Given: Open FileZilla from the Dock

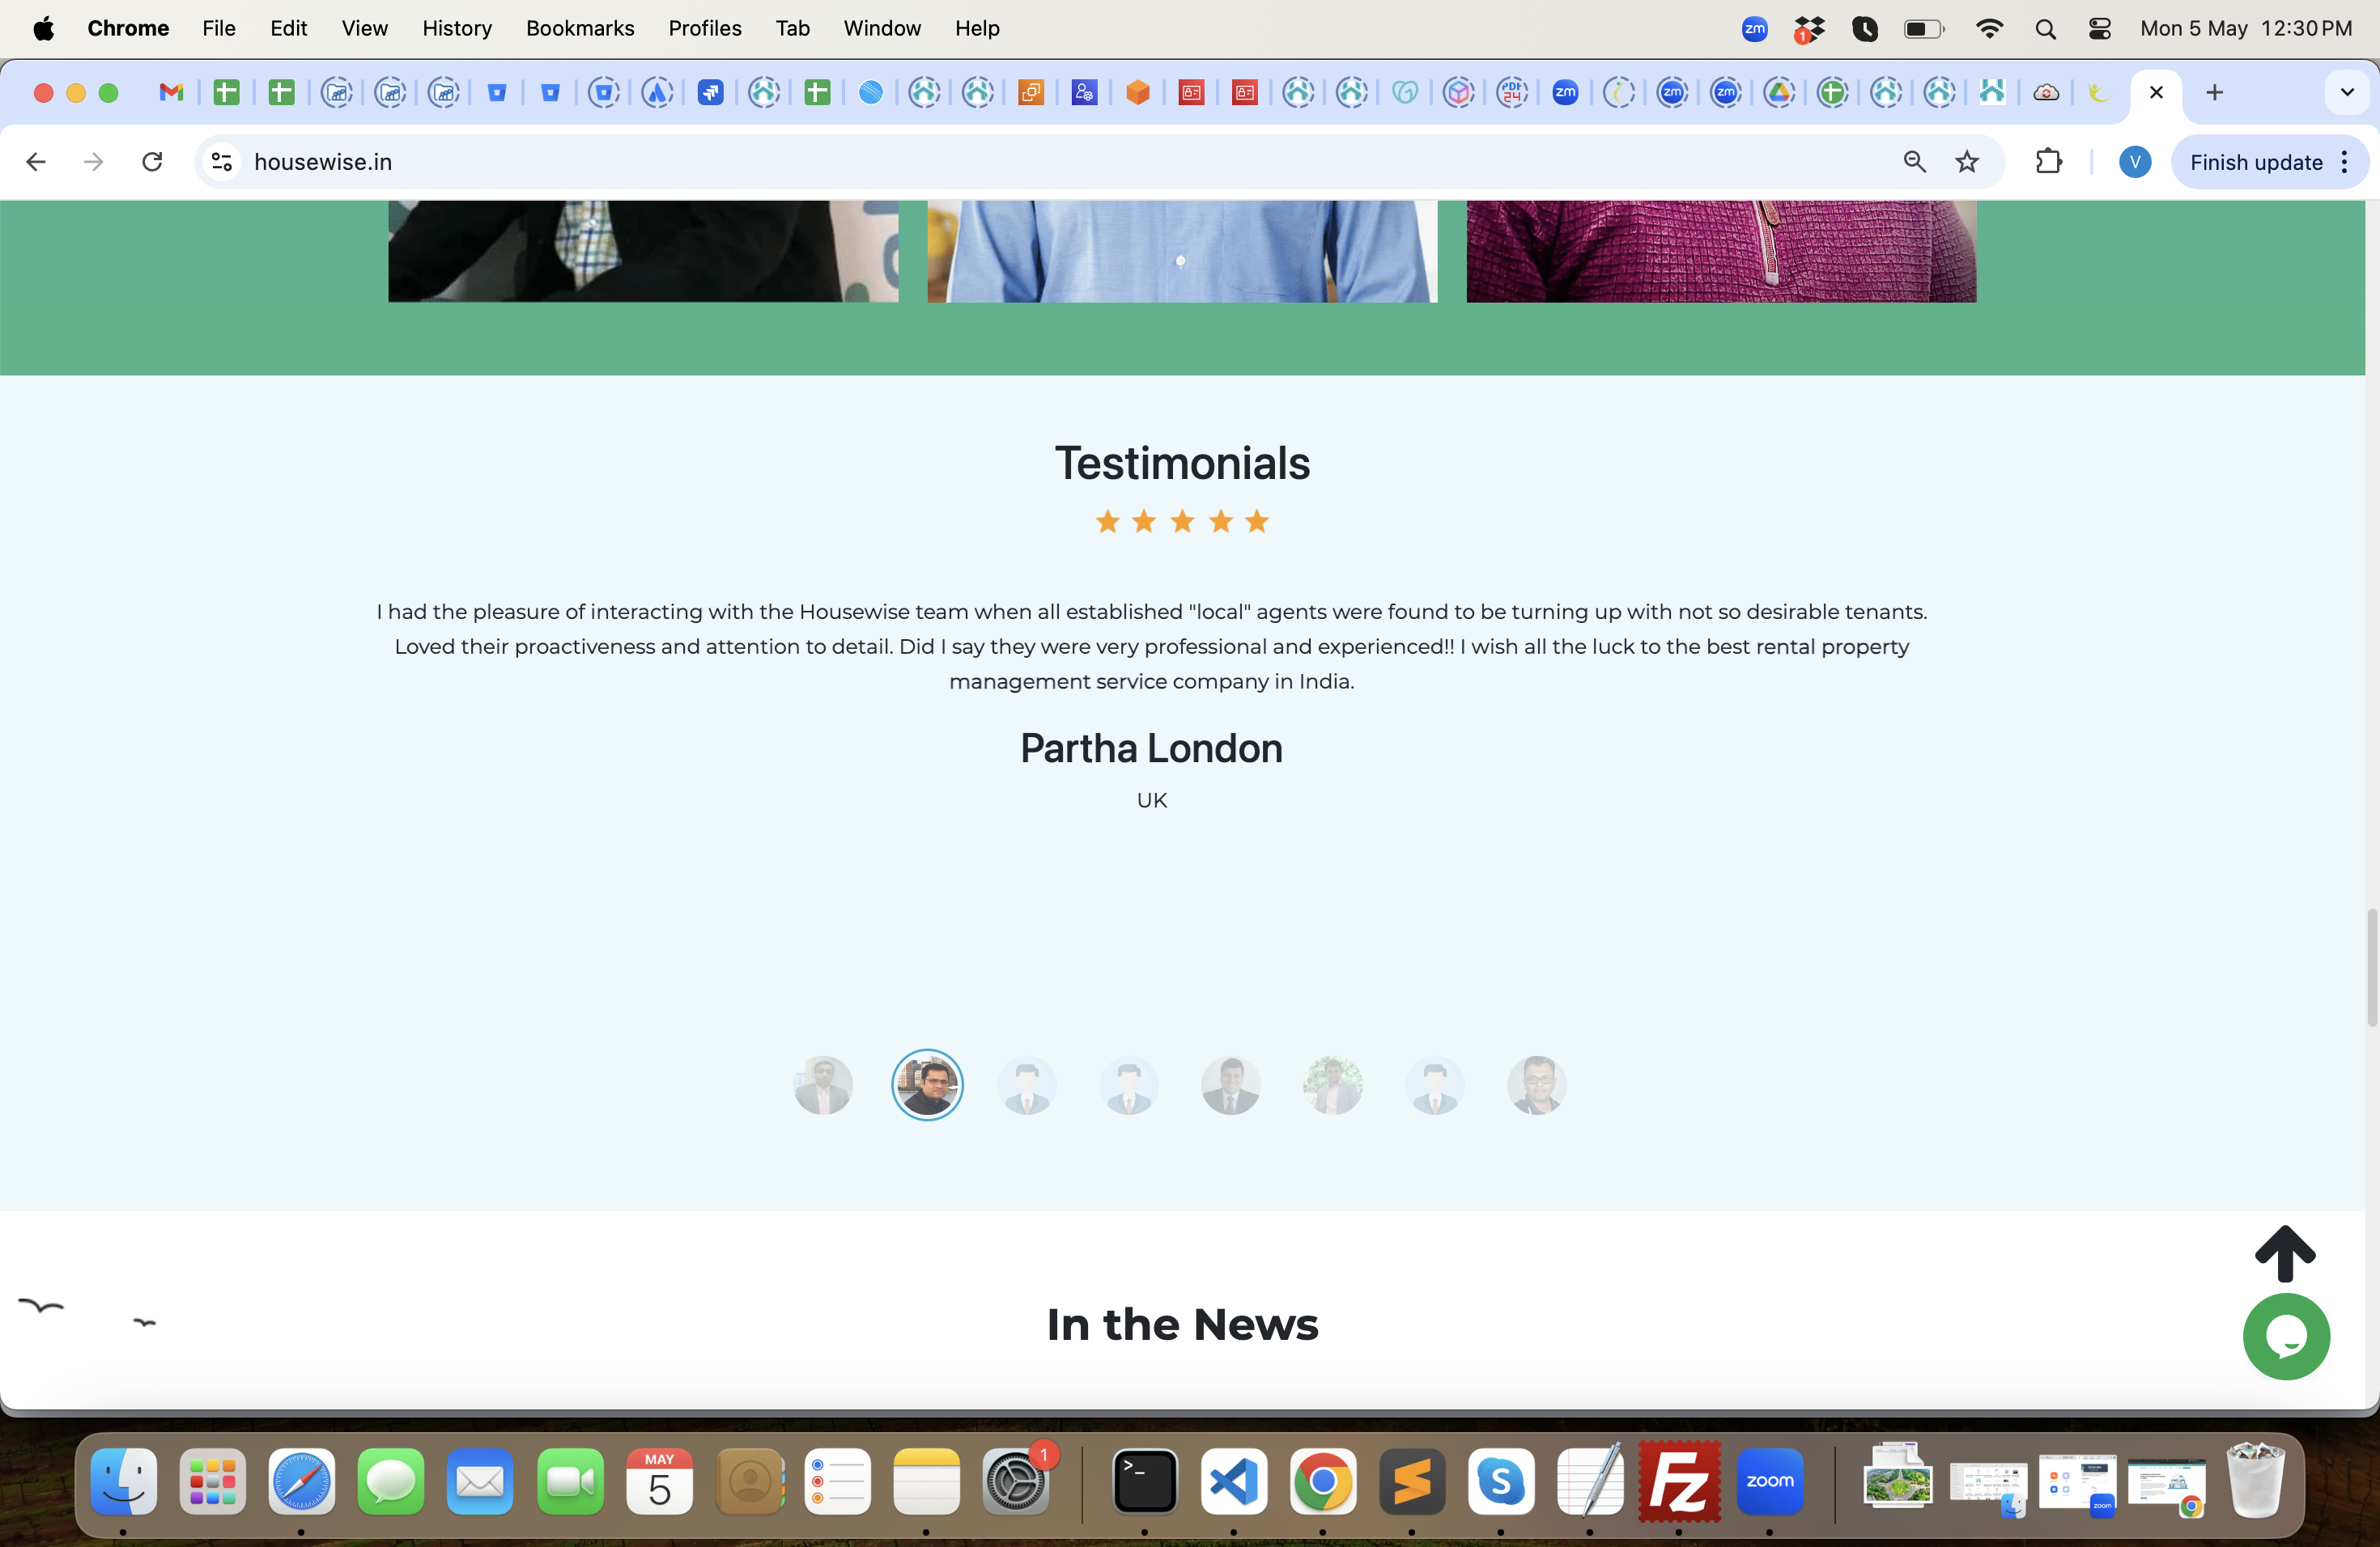Looking at the screenshot, I should (1679, 1481).
